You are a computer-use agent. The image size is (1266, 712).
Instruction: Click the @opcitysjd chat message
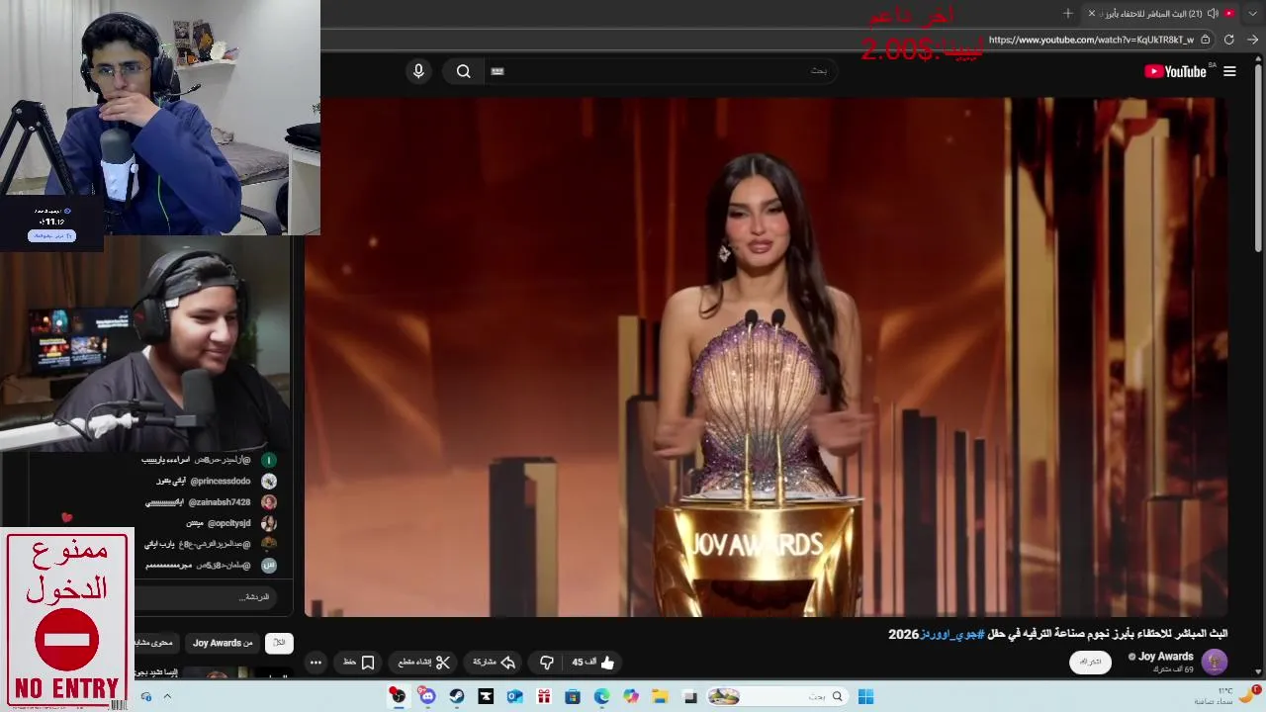coord(231,523)
